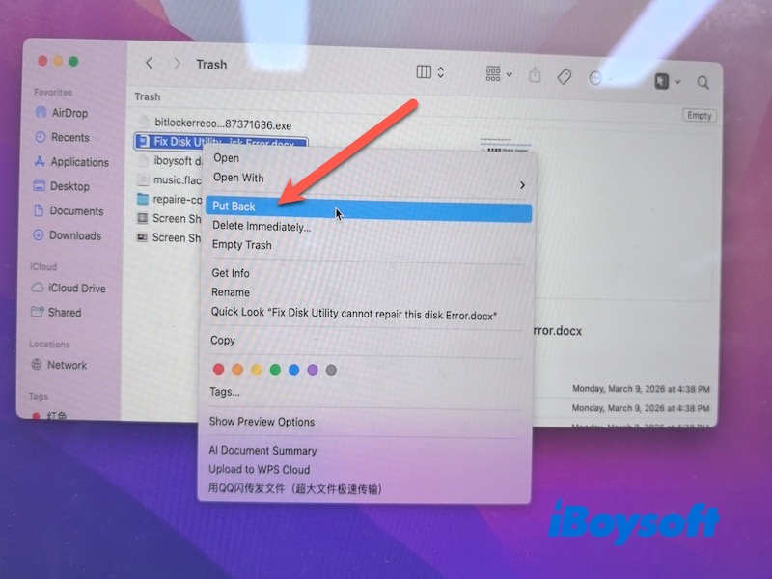Open the column view switcher dropdown
The image size is (772, 579).
pyautogui.click(x=430, y=72)
